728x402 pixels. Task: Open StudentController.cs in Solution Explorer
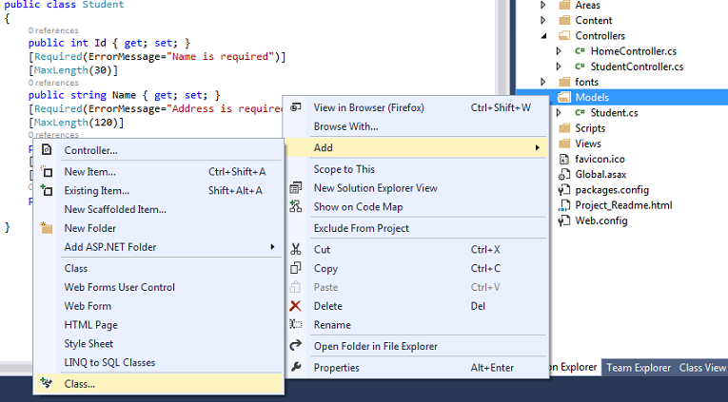637,67
